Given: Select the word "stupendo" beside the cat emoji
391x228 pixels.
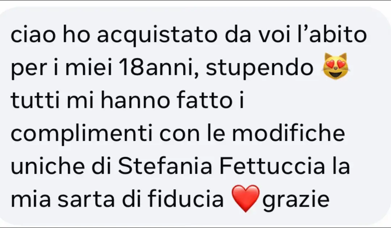Looking at the screenshot, I should [x=259, y=68].
